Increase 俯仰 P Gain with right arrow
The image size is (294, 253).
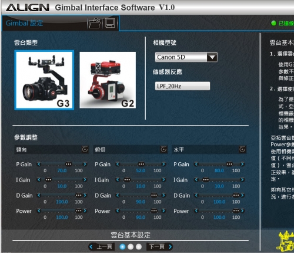[163, 164]
